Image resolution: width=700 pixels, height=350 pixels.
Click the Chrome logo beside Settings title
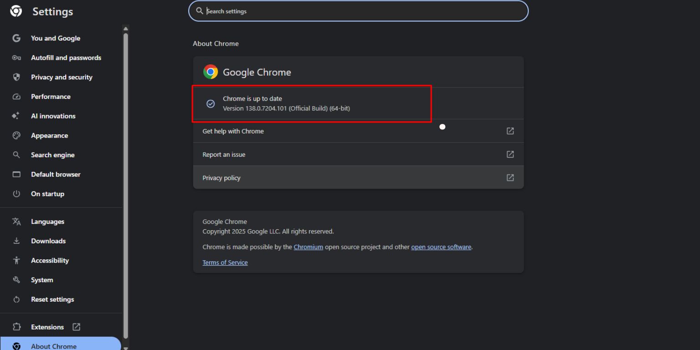pyautogui.click(x=16, y=11)
